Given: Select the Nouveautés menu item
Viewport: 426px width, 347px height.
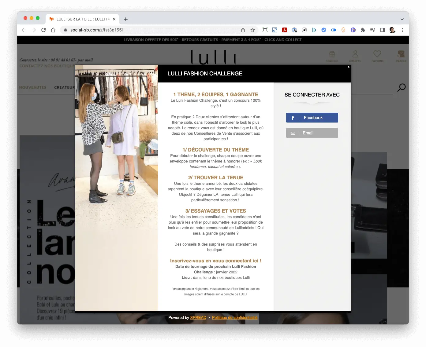Looking at the screenshot, I should [33, 87].
